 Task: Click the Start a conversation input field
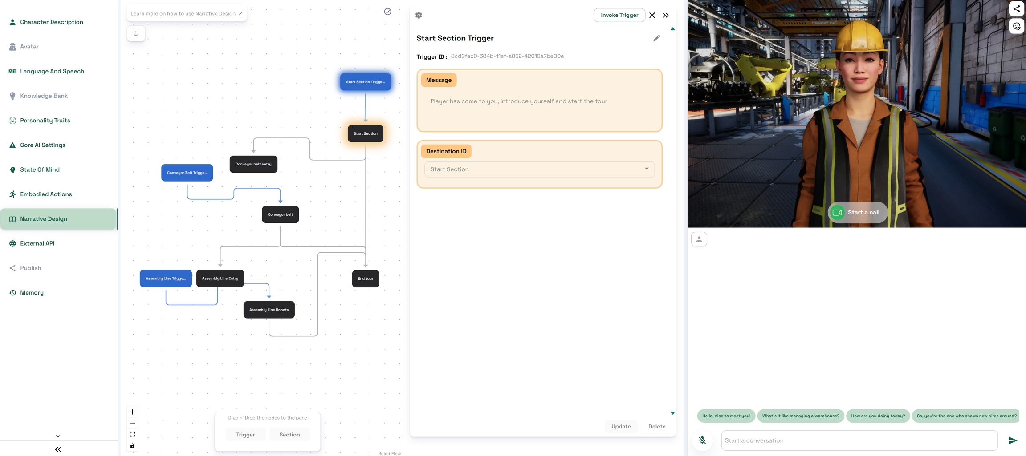coord(859,440)
